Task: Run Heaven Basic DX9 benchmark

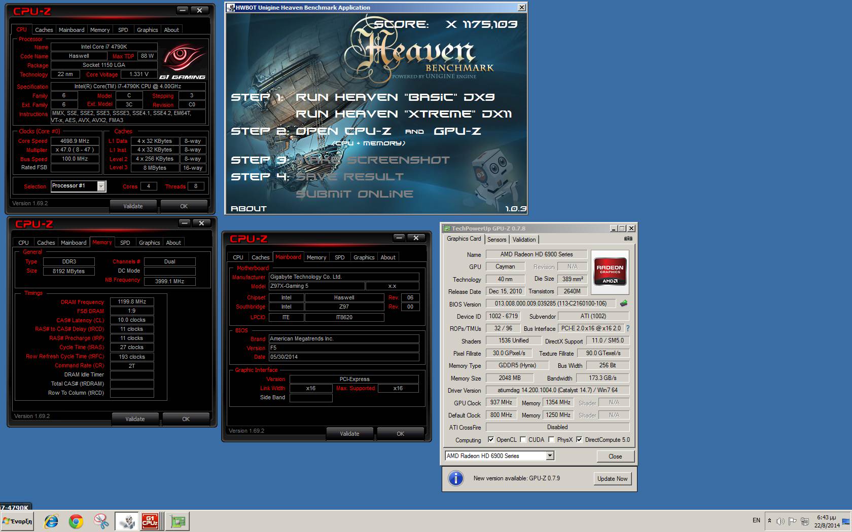Action: tap(395, 97)
